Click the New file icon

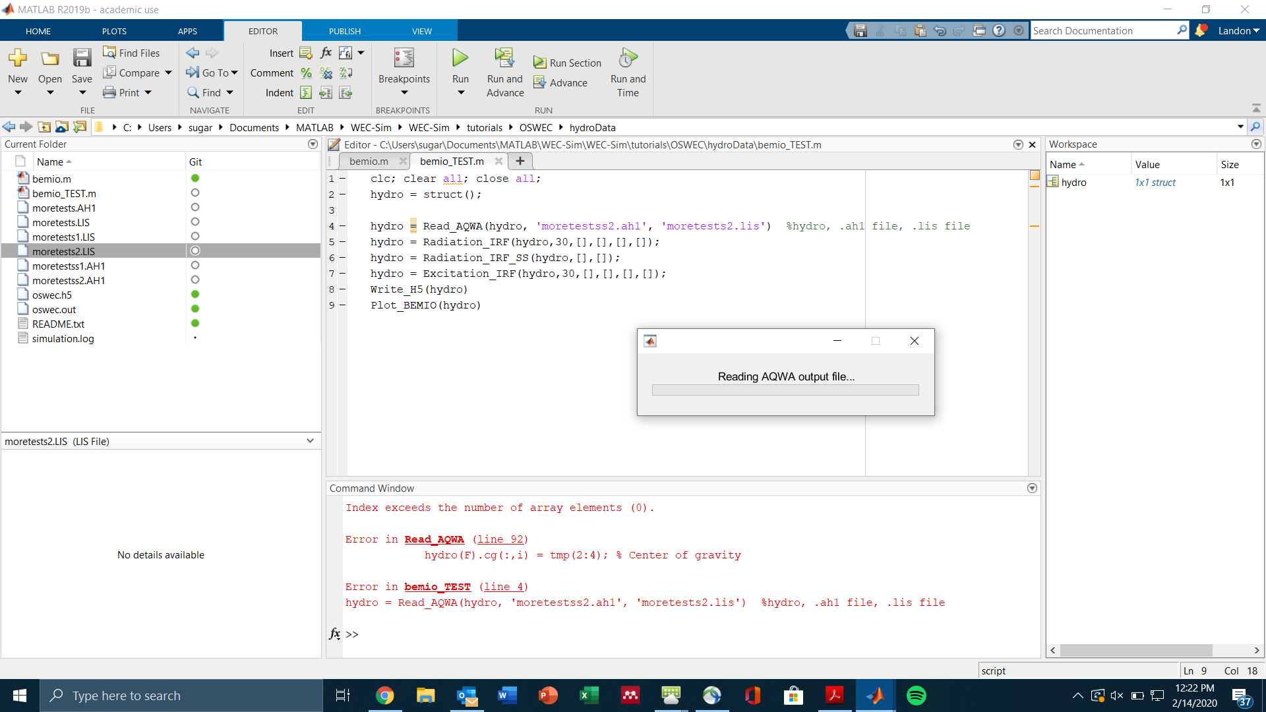tap(18, 59)
